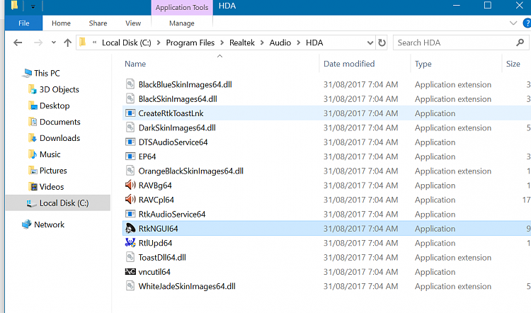Select the RtkNGUI64 file name

158,229
